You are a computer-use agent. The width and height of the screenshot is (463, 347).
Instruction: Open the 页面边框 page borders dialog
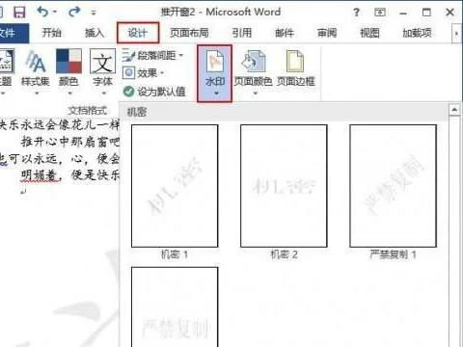[295, 68]
